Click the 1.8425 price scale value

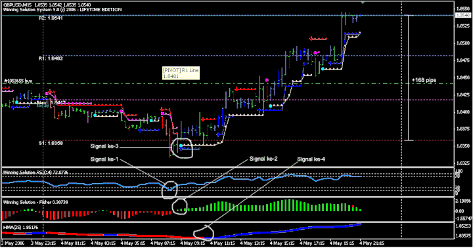coord(463,94)
